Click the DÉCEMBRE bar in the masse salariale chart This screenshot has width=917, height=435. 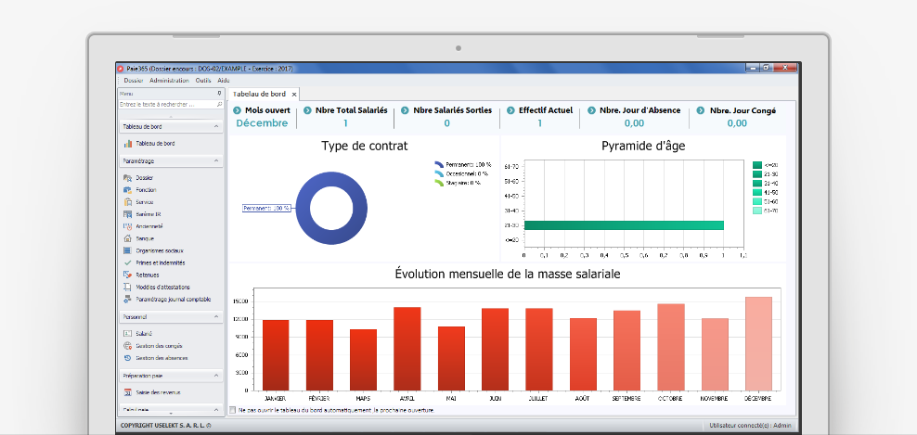tap(758, 343)
